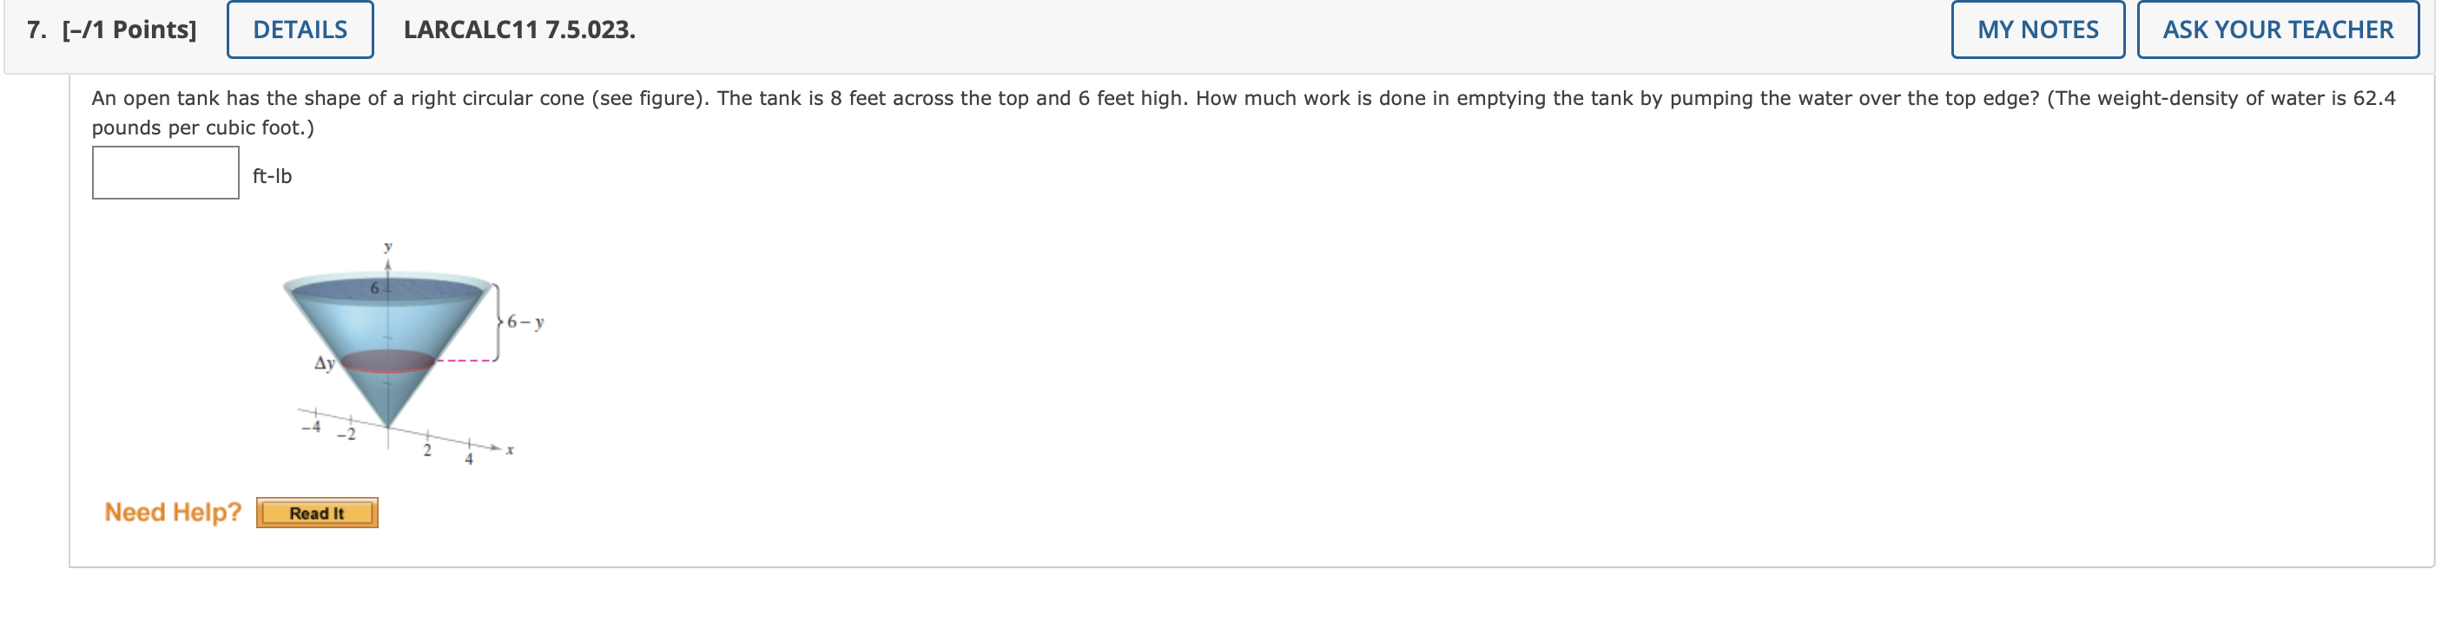Viewport: 2442px width, 628px height.
Task: Click the 6 − y distance label
Action: 525,322
